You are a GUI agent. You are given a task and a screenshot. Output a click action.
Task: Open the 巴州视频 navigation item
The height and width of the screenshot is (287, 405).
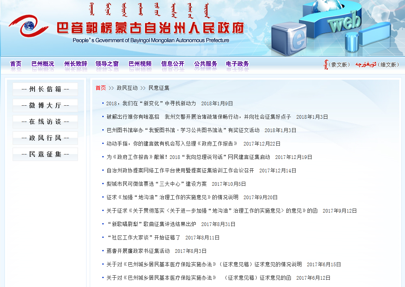tap(140, 64)
